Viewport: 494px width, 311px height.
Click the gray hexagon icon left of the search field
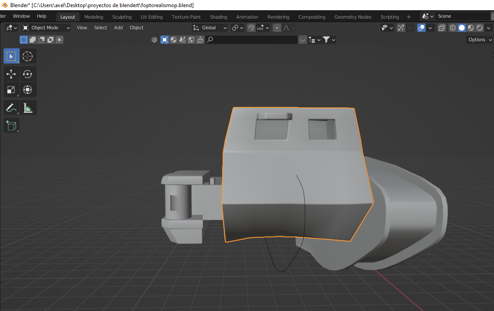[x=155, y=39]
